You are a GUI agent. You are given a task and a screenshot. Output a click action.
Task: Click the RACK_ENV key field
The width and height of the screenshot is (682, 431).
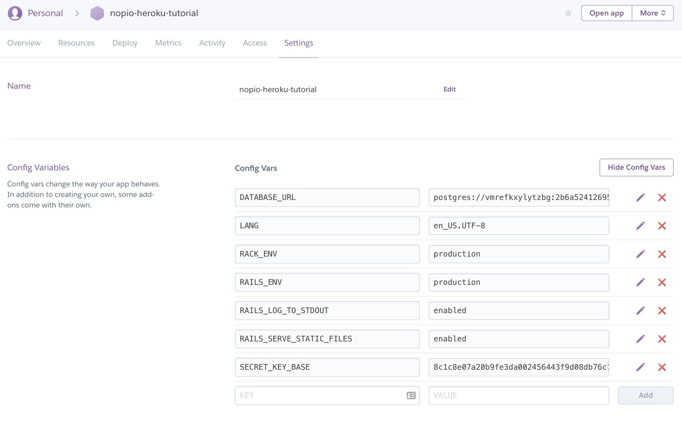pyautogui.click(x=327, y=254)
